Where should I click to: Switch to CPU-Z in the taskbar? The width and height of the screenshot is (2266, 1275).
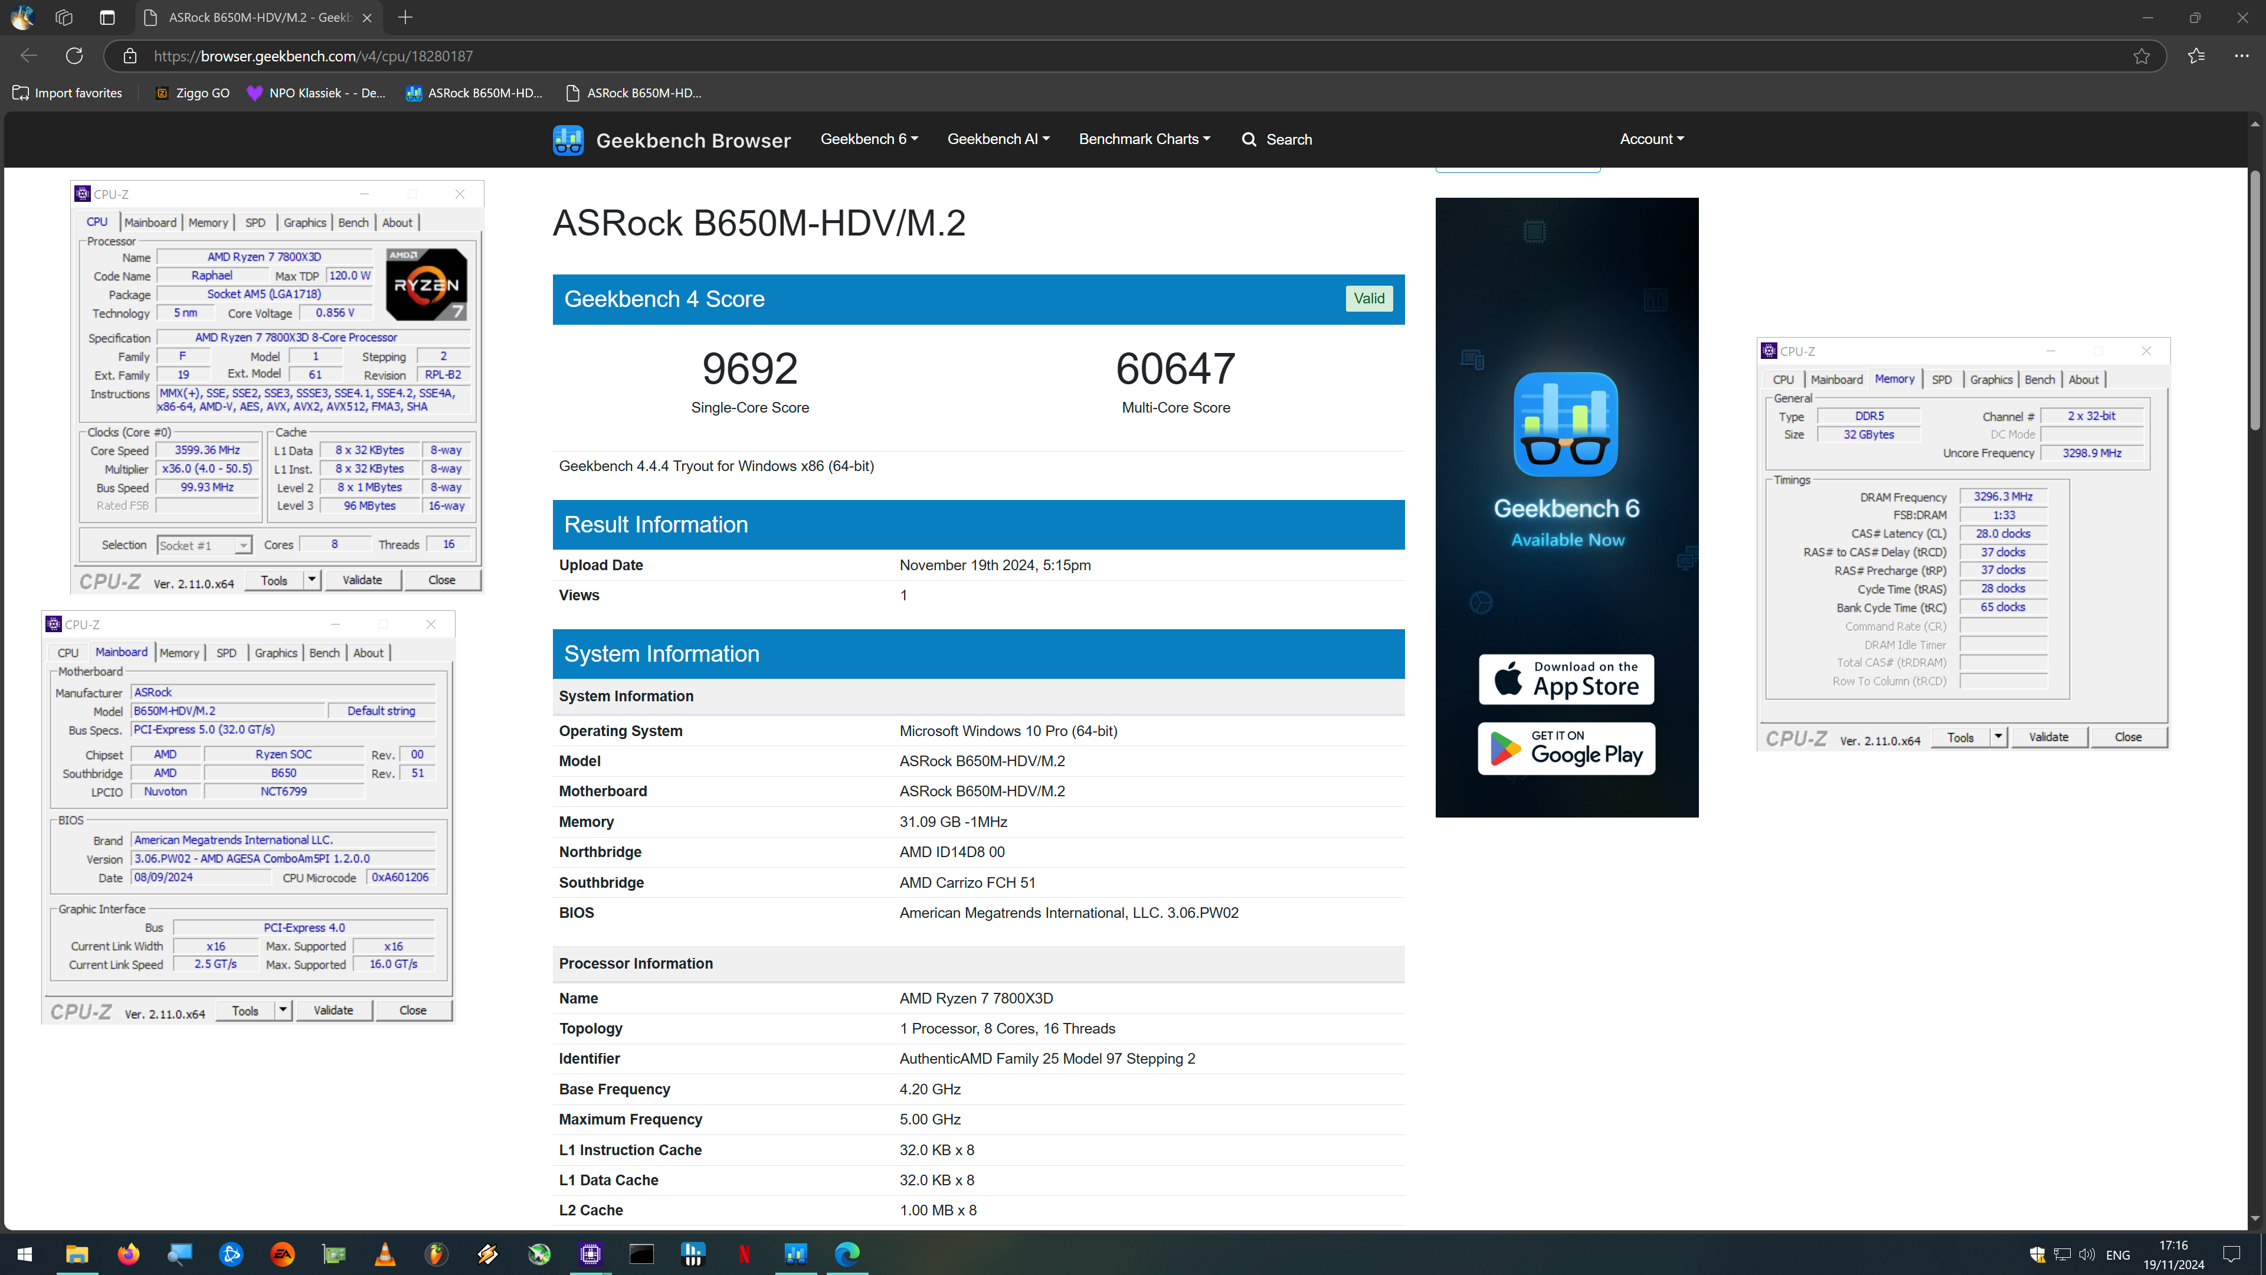[590, 1255]
